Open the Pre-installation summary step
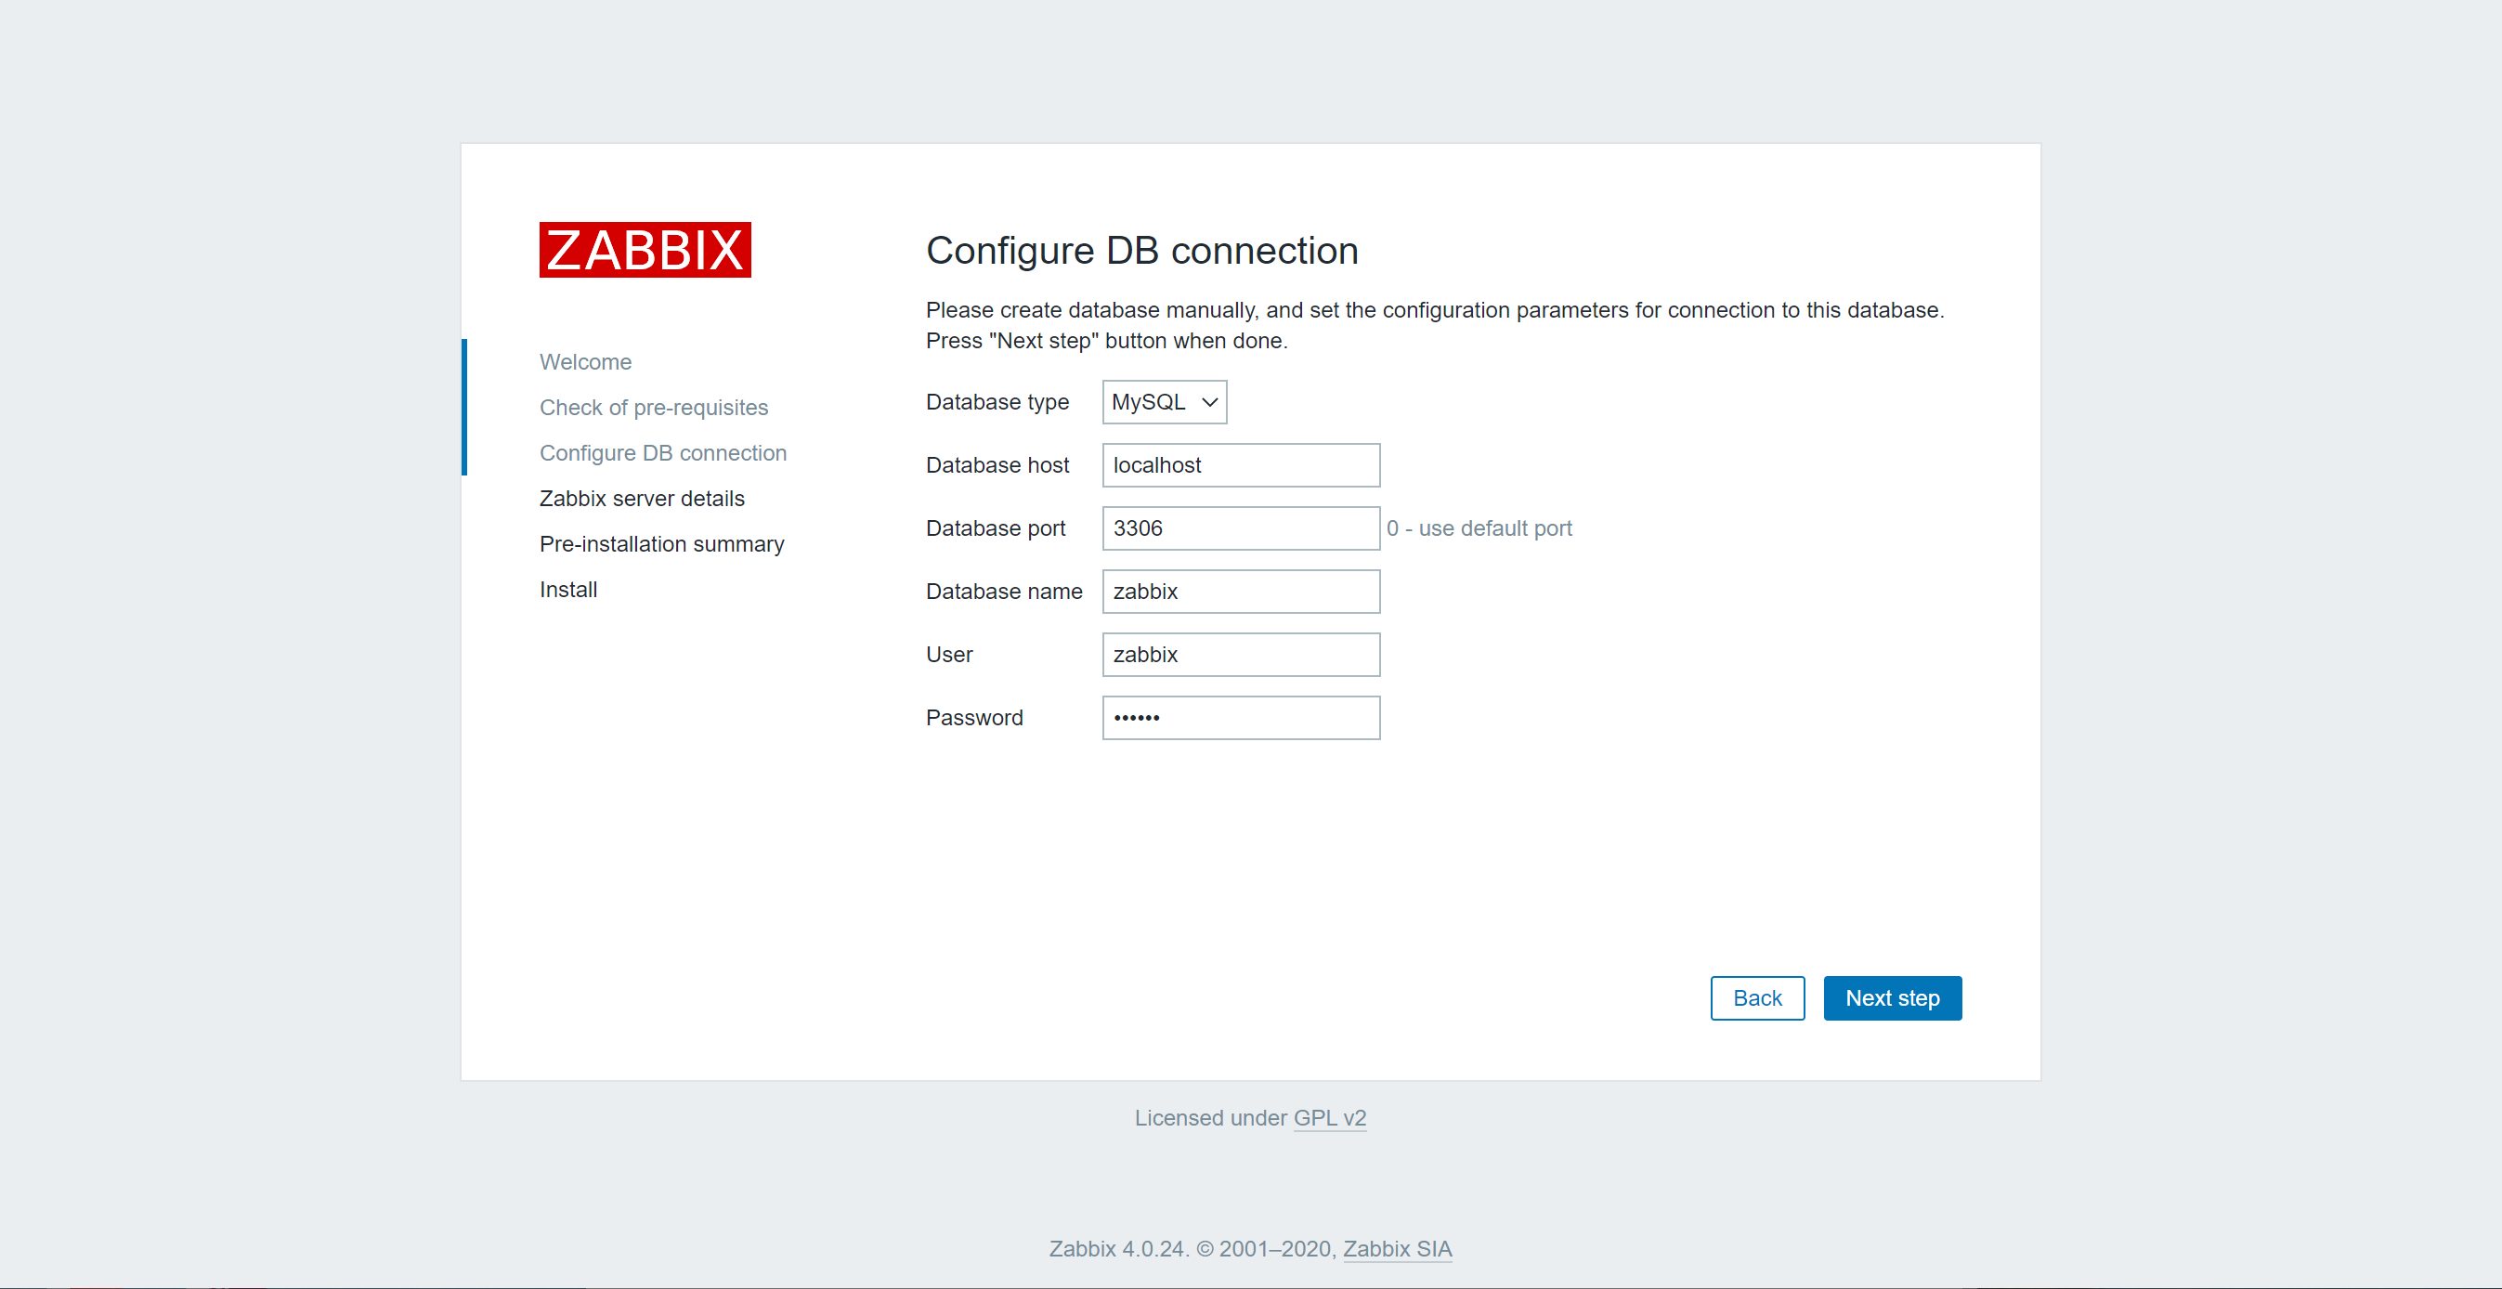 [660, 543]
